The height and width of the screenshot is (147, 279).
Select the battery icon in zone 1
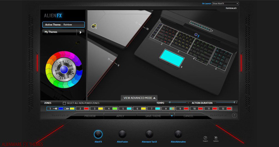tap(66, 109)
